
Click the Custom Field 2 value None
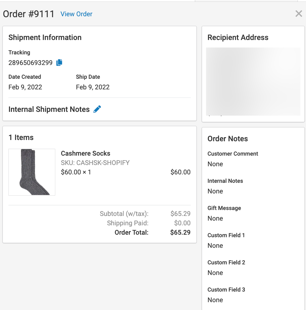tap(215, 273)
